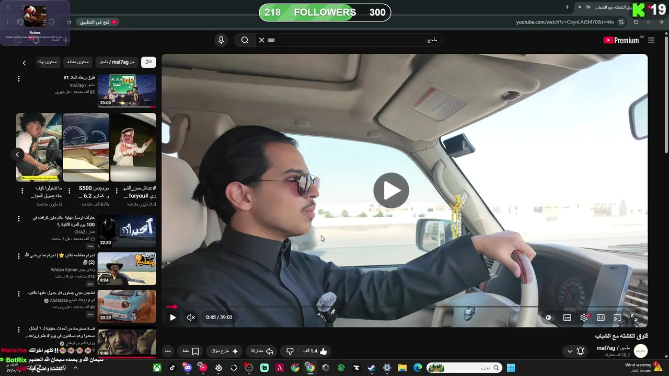Open mal7ag channel name link
Viewport: 669px width, 376px height.
(613, 348)
